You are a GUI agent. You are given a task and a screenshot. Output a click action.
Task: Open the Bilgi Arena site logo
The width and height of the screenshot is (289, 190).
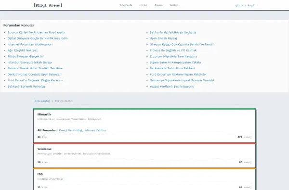click(48, 5)
